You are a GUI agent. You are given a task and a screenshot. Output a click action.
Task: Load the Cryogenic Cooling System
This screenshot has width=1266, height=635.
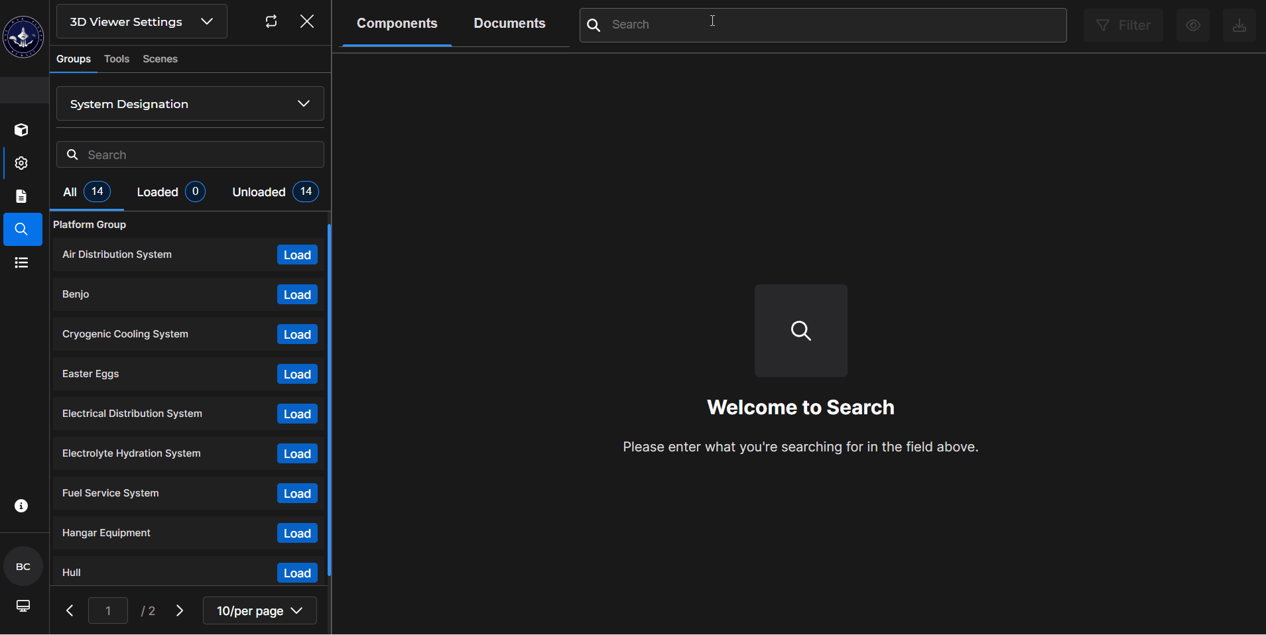pos(297,335)
